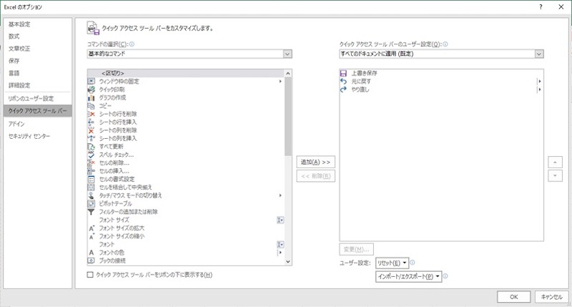Select the セルの削除 command icon
Screen dimensions: 572x307
click(92, 163)
